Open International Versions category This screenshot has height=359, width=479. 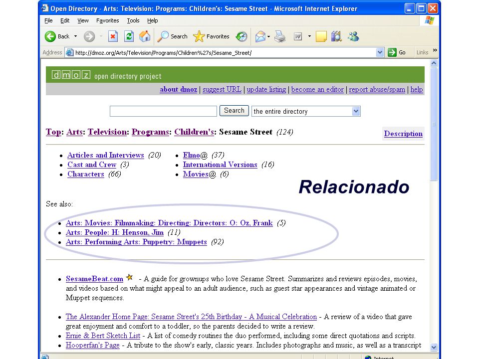pos(220,165)
